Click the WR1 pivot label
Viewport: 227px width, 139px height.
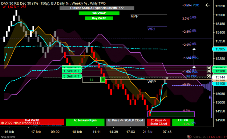151,29
